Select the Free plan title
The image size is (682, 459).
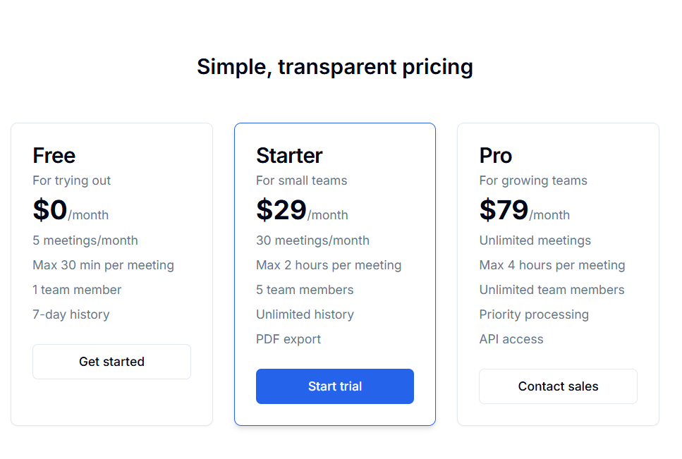tap(54, 155)
